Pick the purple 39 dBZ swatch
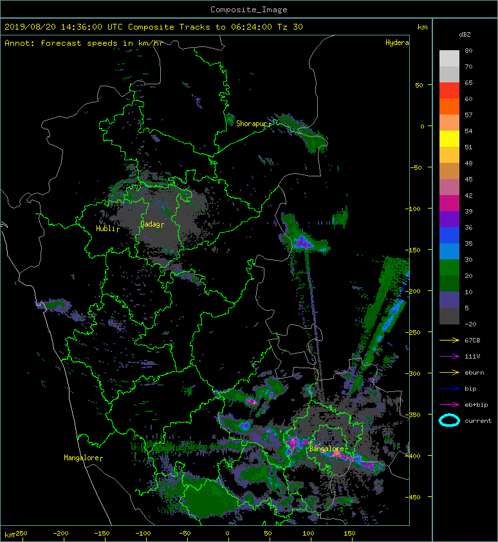The width and height of the screenshot is (498, 542). (449, 219)
